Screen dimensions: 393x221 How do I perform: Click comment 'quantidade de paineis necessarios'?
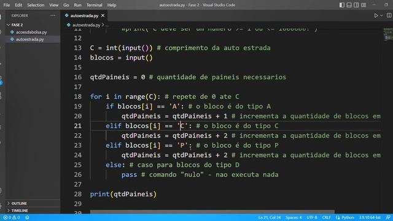221,77
